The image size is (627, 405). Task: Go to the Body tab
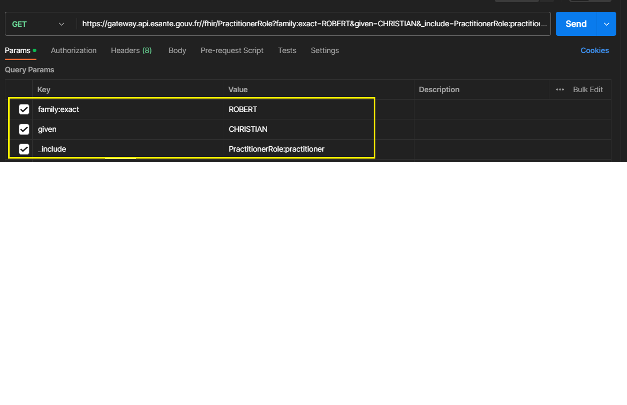point(177,50)
